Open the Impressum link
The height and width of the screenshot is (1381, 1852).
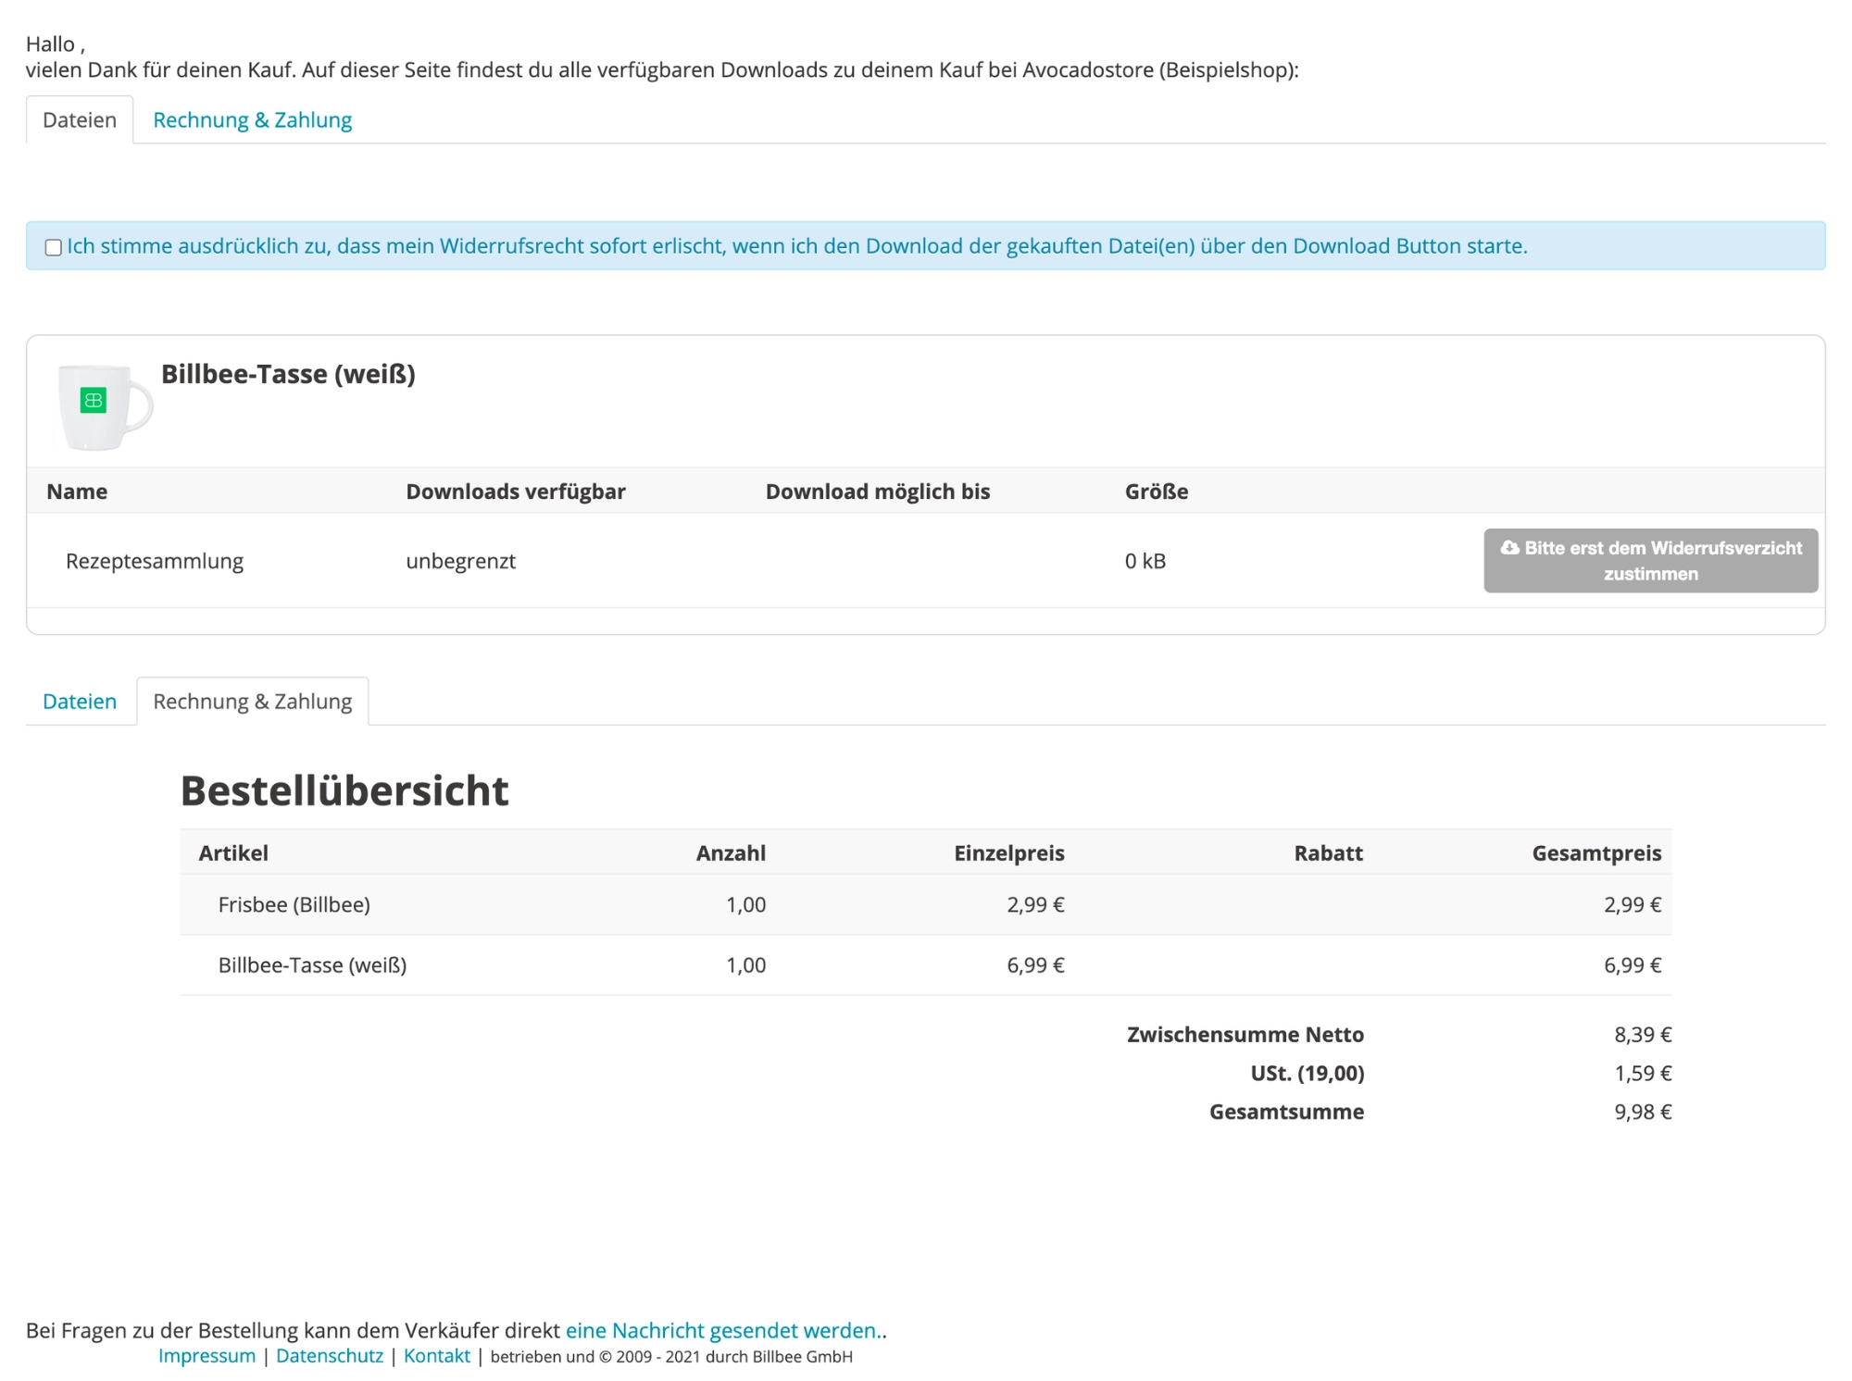[206, 1356]
